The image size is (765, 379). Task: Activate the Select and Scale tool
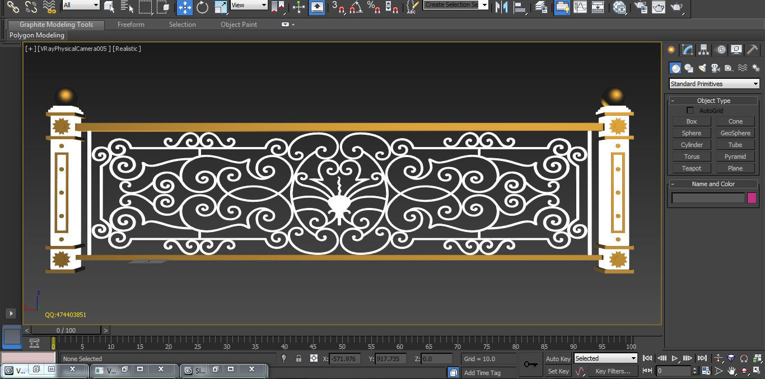coord(221,7)
